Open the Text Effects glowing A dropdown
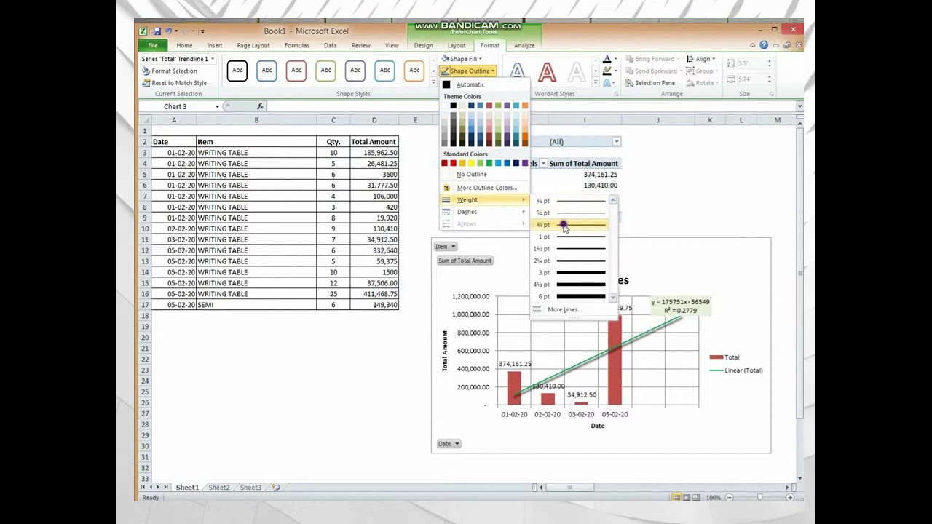The width and height of the screenshot is (932, 524). tap(609, 83)
